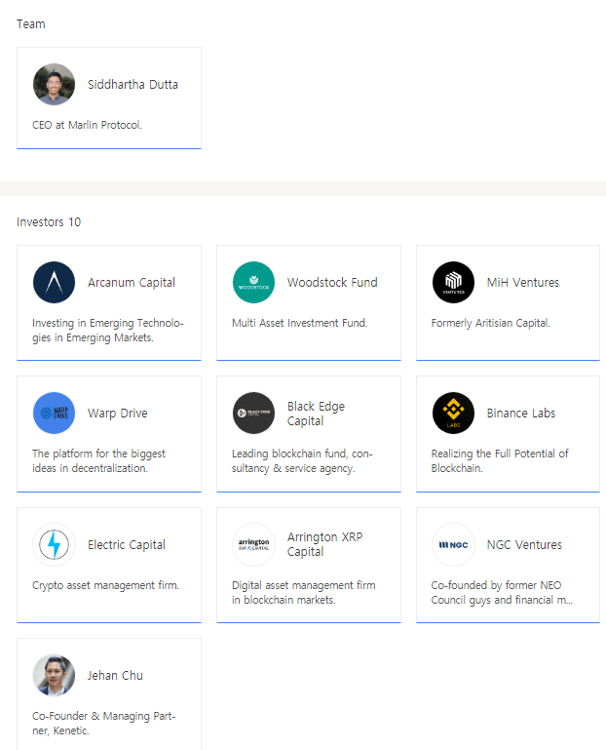This screenshot has height=750, width=606.
Task: Click 'CEO at Marlin Protocol.' text
Action: [x=87, y=125]
